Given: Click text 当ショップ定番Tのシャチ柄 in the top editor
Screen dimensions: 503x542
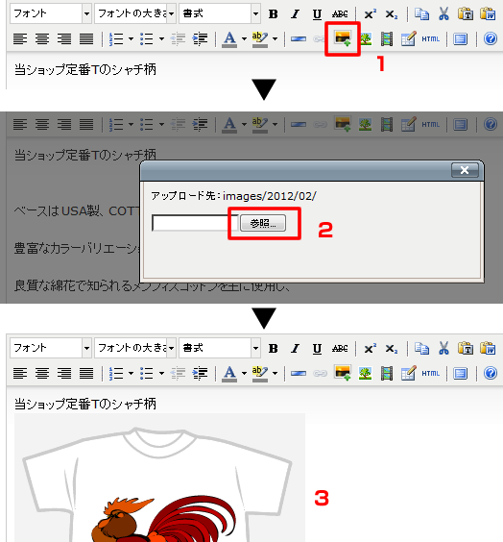Looking at the screenshot, I should 85,69.
